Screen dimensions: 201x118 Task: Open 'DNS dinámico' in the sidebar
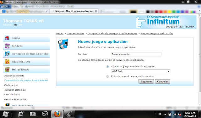pos(12,94)
